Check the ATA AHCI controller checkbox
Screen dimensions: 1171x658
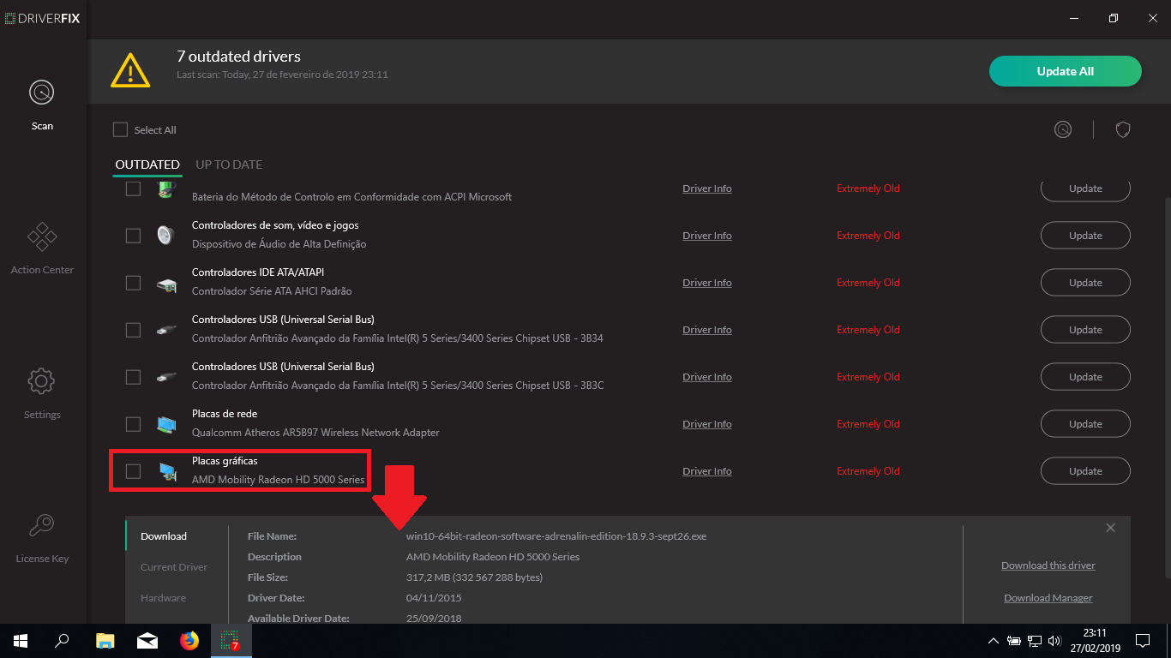point(133,283)
